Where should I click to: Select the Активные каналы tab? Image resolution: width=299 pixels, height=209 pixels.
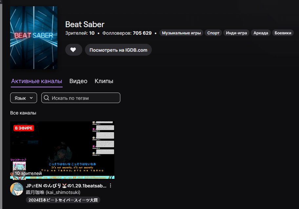point(36,81)
